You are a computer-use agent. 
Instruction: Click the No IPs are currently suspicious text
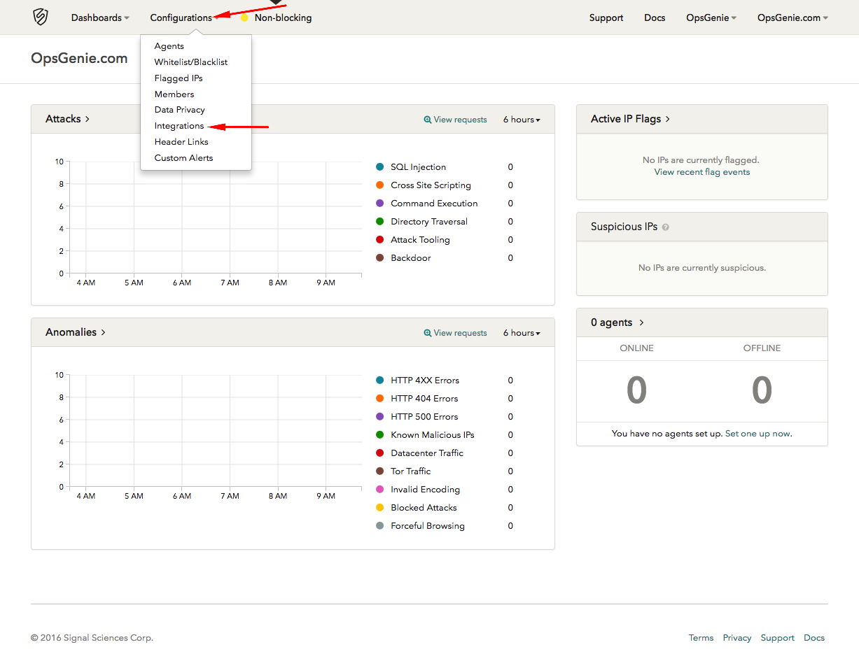click(702, 268)
